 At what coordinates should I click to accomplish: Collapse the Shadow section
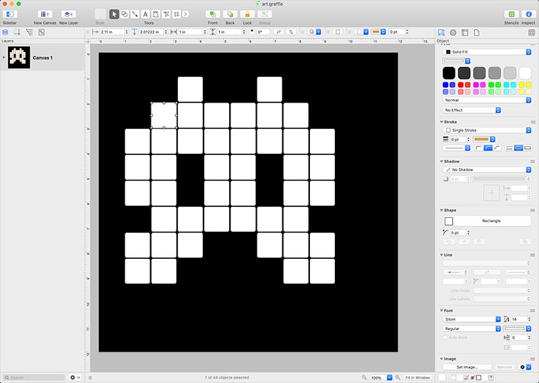441,161
